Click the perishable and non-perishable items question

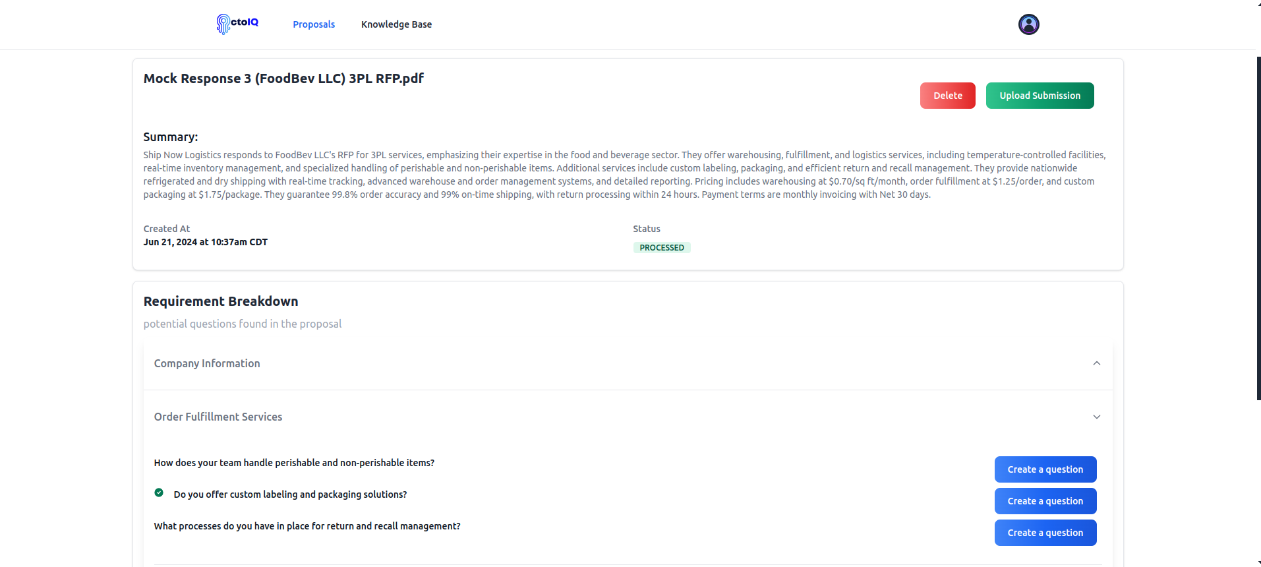point(294,463)
